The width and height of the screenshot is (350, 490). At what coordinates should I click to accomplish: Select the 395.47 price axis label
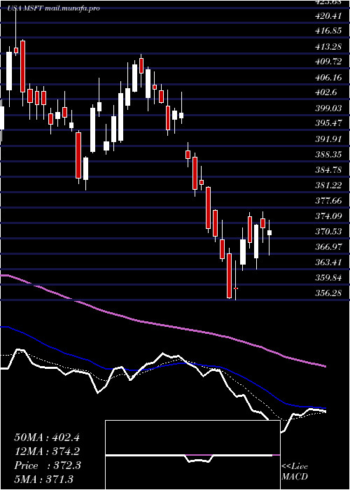click(x=328, y=123)
